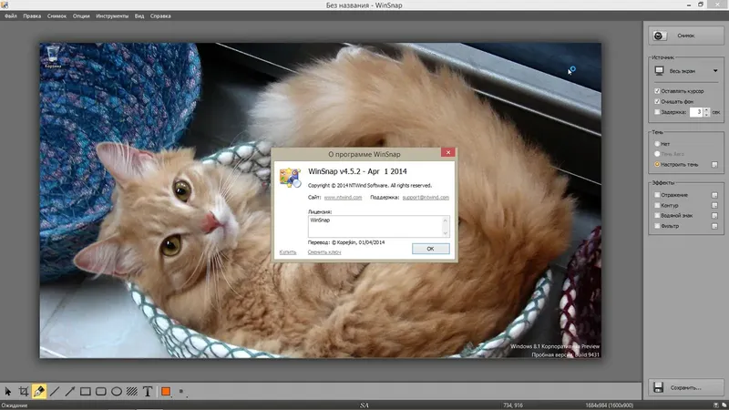Click OK in the About WinSnap dialog
Image resolution: width=729 pixels, height=410 pixels.
430,249
